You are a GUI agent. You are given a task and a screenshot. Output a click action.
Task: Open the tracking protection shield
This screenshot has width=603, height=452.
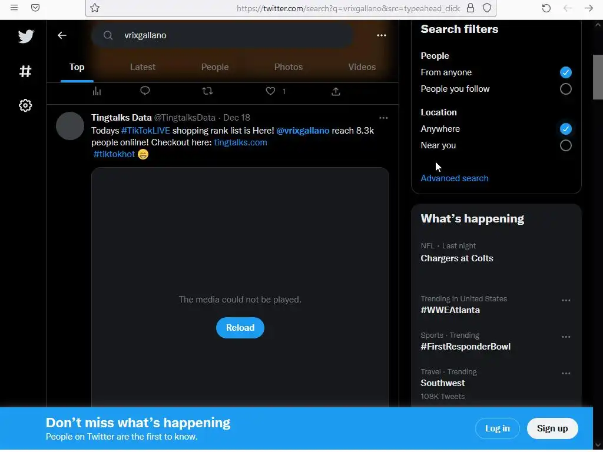click(487, 8)
